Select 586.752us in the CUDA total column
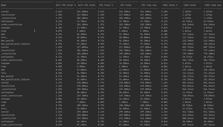The height and width of the screenshot is (127, 223). tap(188, 60)
